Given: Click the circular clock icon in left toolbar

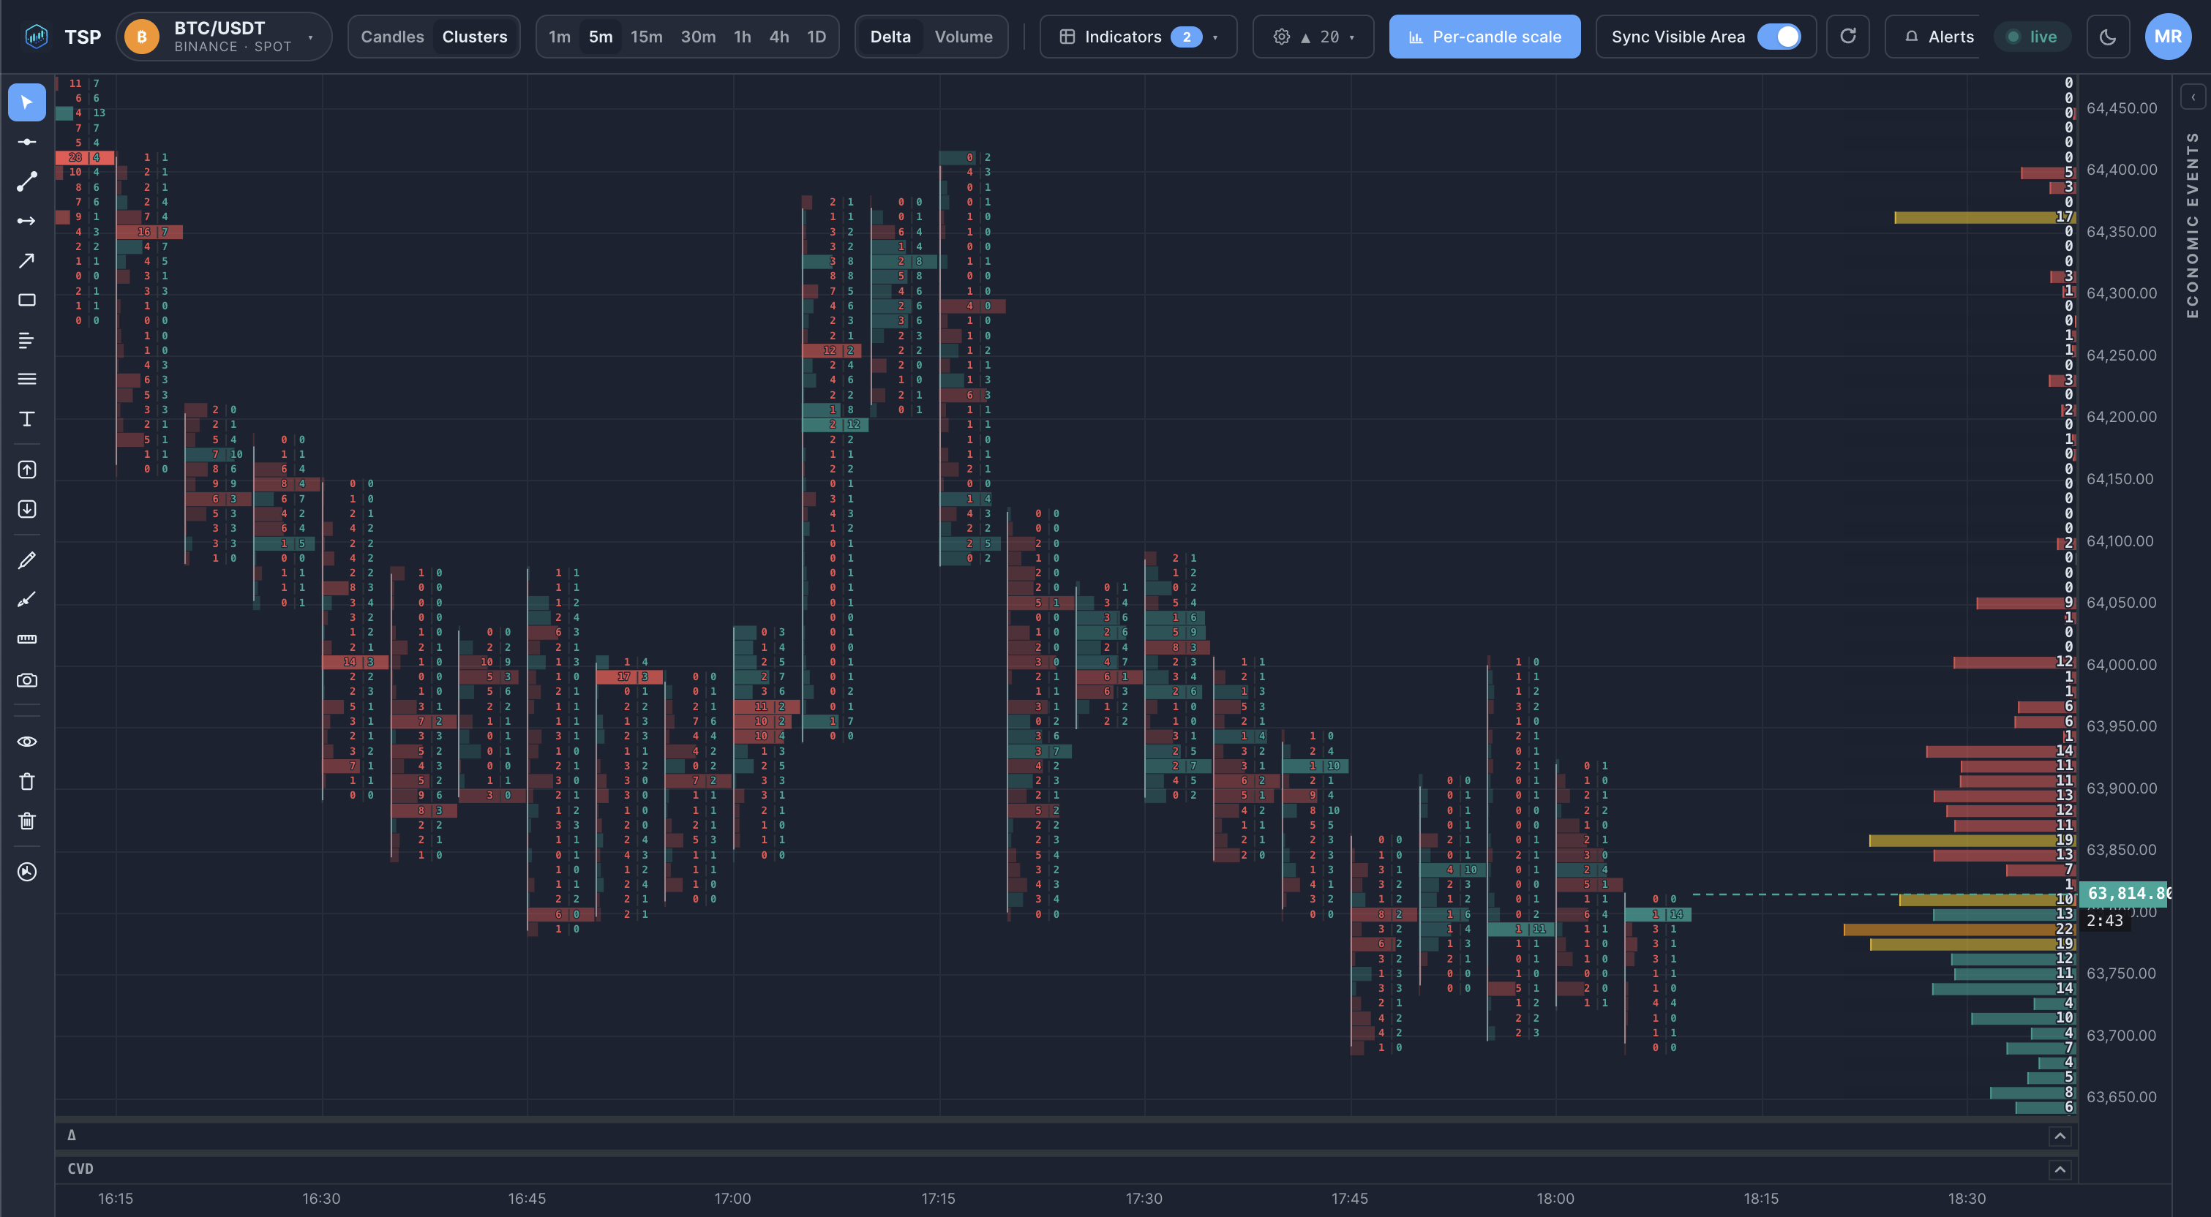Looking at the screenshot, I should click(x=26, y=872).
